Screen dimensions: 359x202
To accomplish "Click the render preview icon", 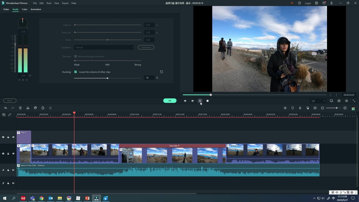I will point(285,108).
